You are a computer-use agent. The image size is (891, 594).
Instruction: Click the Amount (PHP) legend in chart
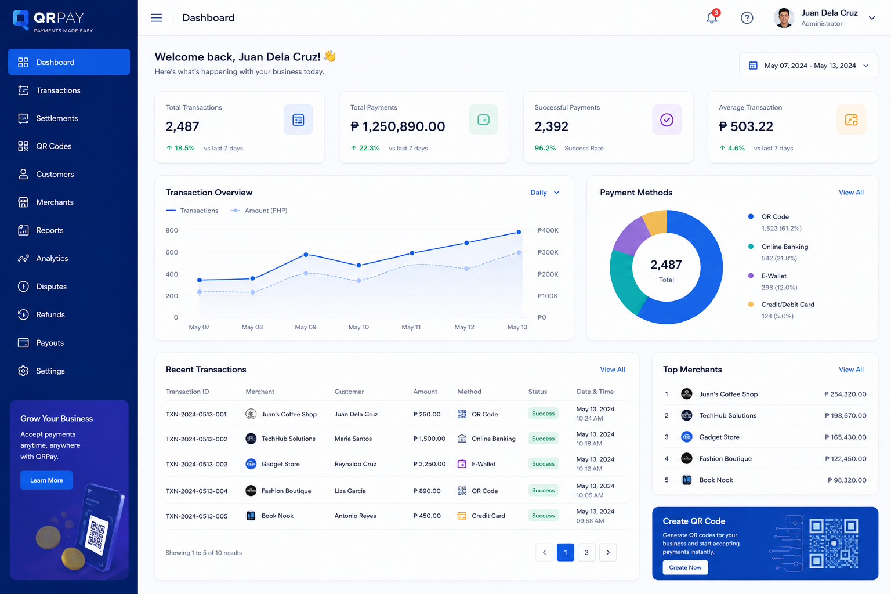click(x=259, y=211)
